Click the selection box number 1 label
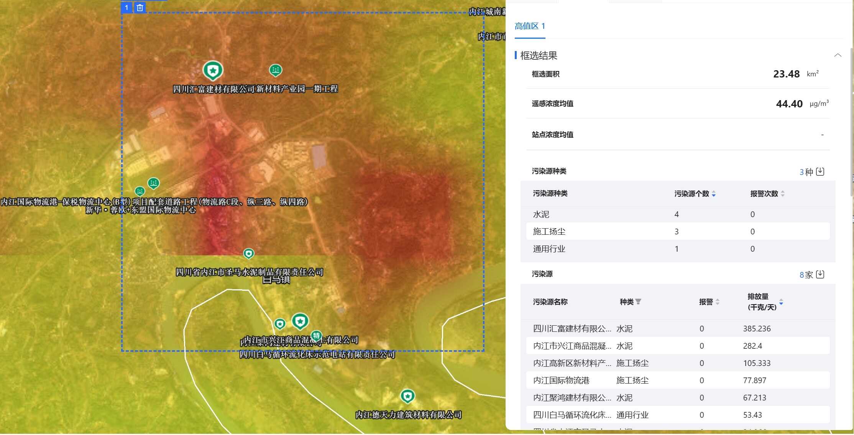Viewport: 854px width, 435px height. point(126,8)
